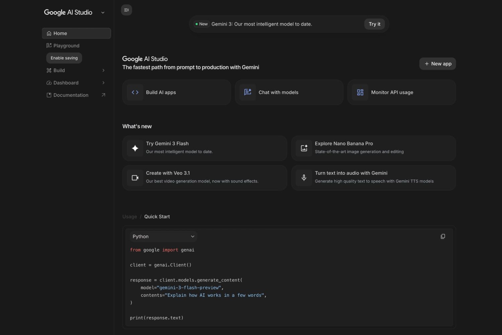Expand the Dashboard section

coord(103,83)
